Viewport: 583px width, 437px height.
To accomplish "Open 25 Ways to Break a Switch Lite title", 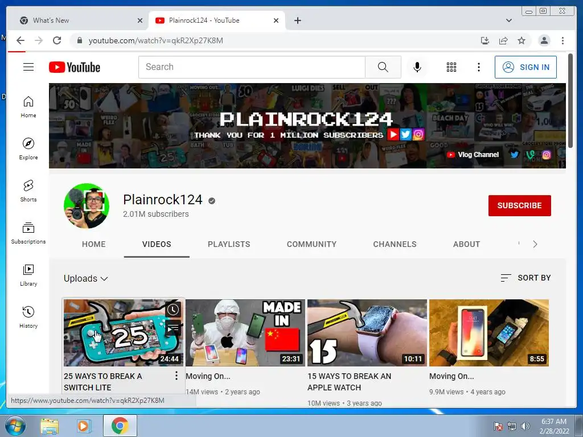I will [x=103, y=382].
